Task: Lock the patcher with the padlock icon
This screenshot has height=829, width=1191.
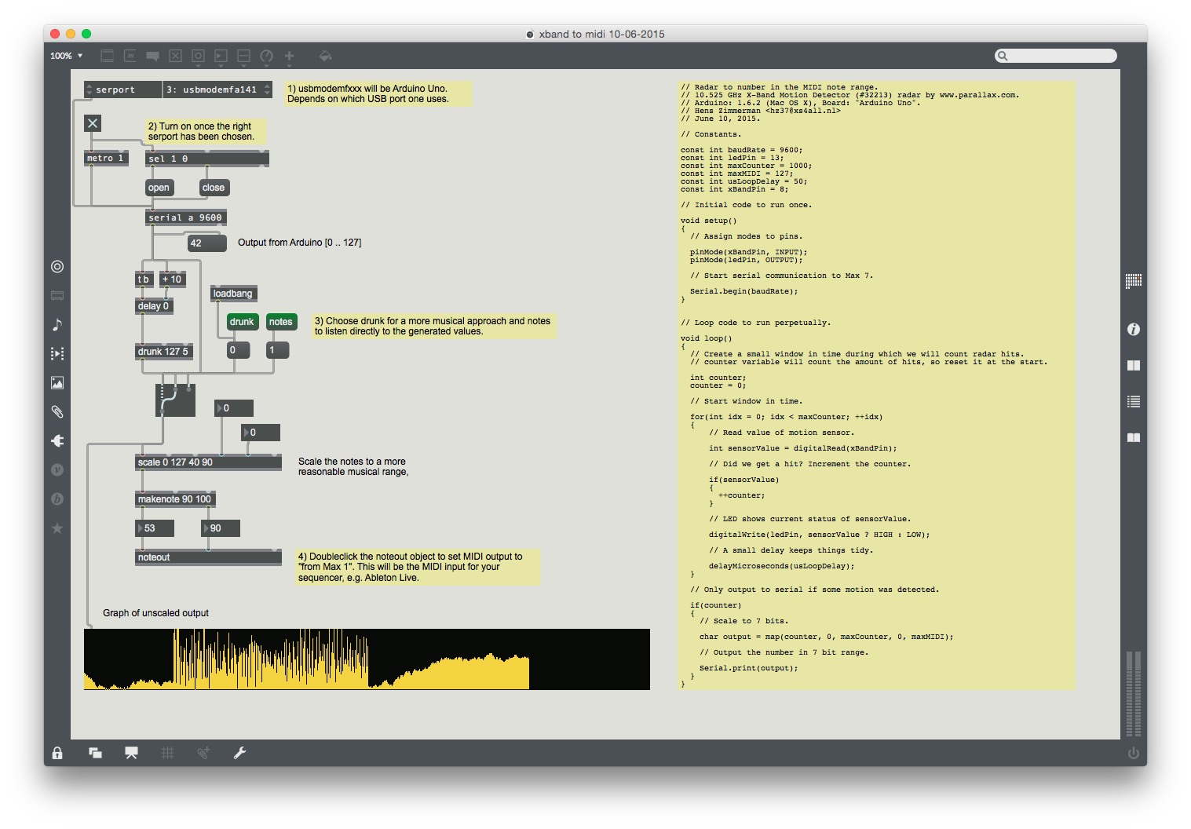Action: coord(57,753)
